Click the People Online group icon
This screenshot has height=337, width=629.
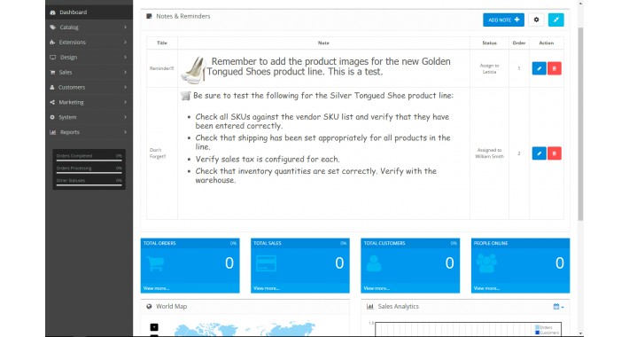[486, 263]
